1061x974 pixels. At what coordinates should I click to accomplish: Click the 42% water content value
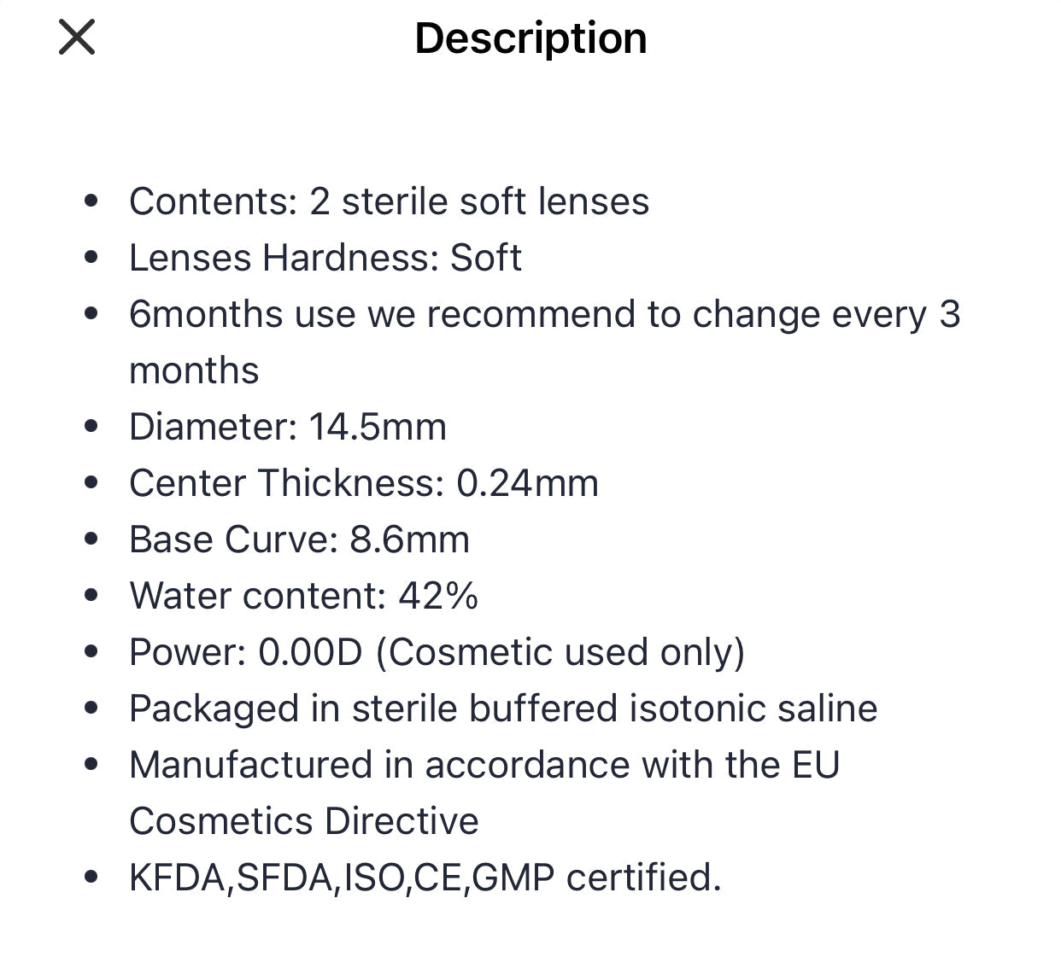[438, 596]
